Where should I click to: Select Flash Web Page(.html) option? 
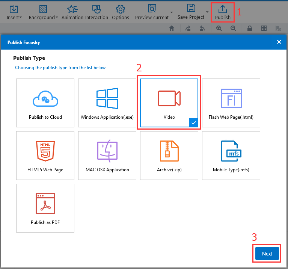coord(231,103)
